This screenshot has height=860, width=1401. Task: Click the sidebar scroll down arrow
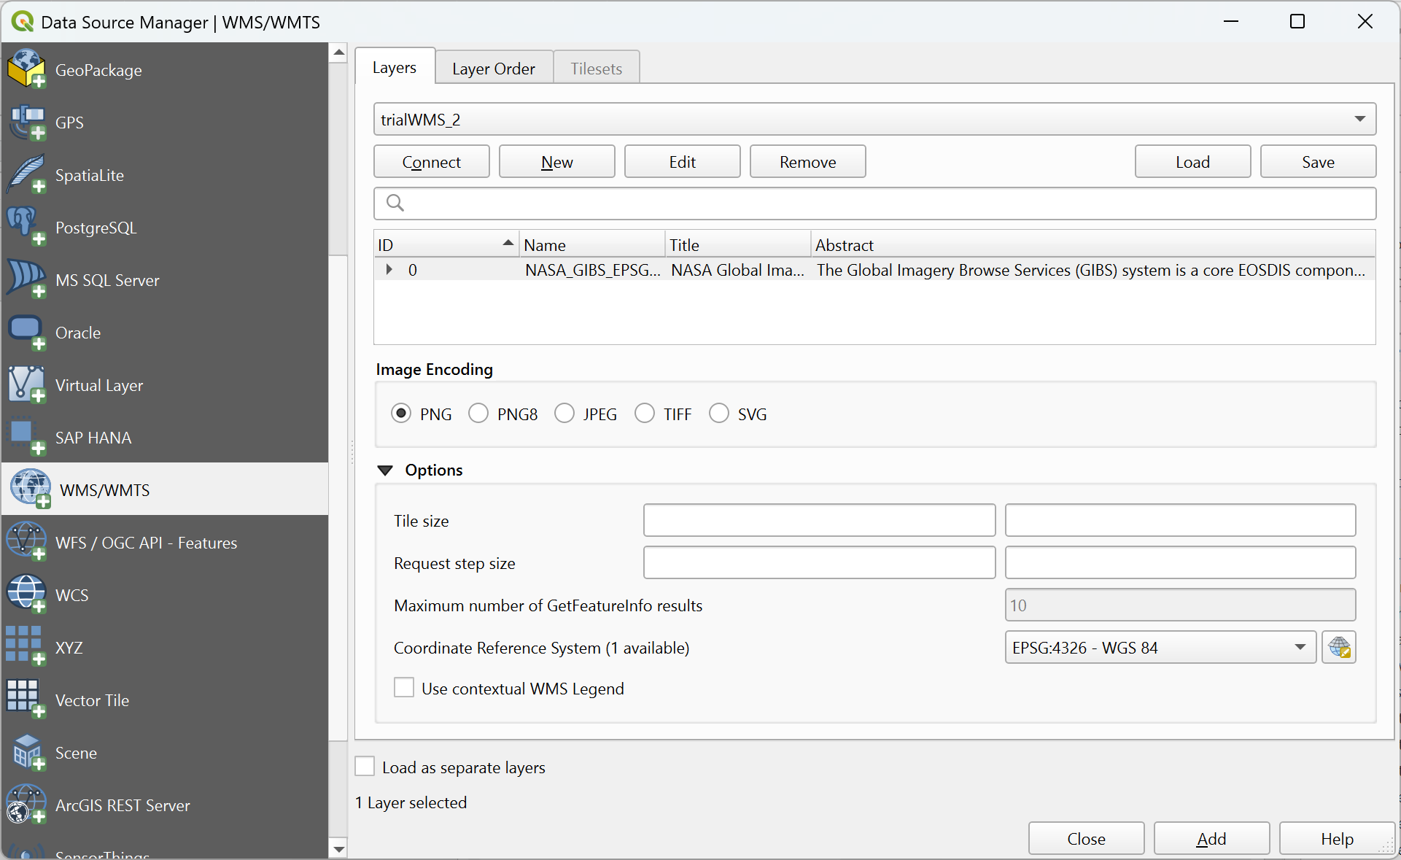coord(338,849)
